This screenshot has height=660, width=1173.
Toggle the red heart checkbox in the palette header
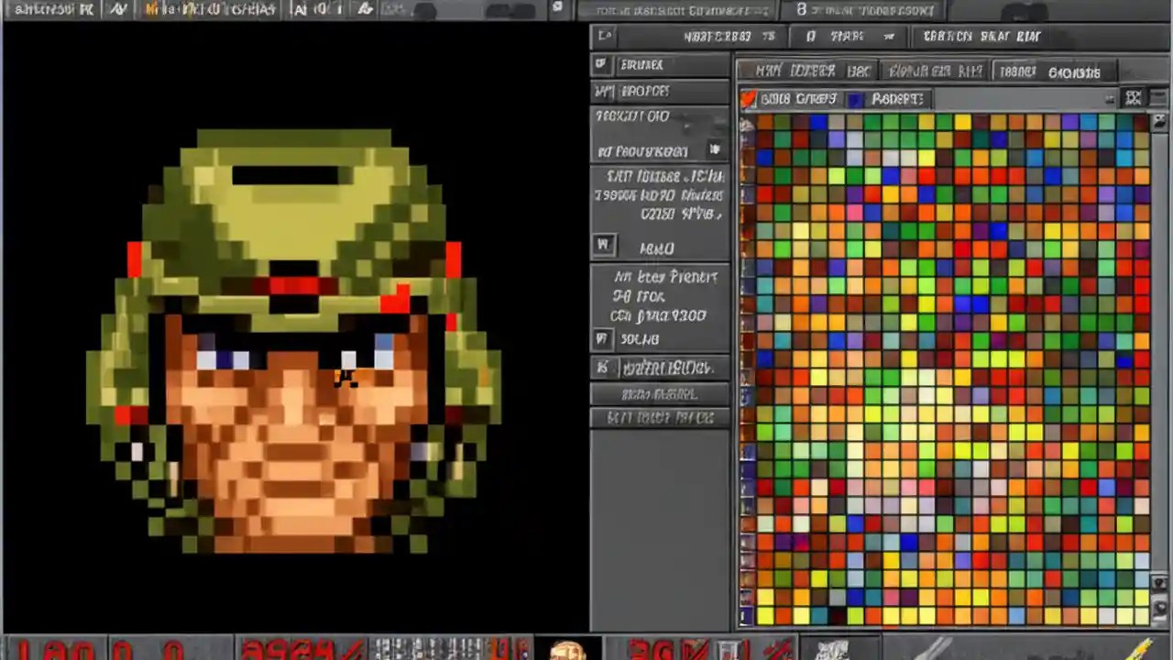[x=750, y=97]
